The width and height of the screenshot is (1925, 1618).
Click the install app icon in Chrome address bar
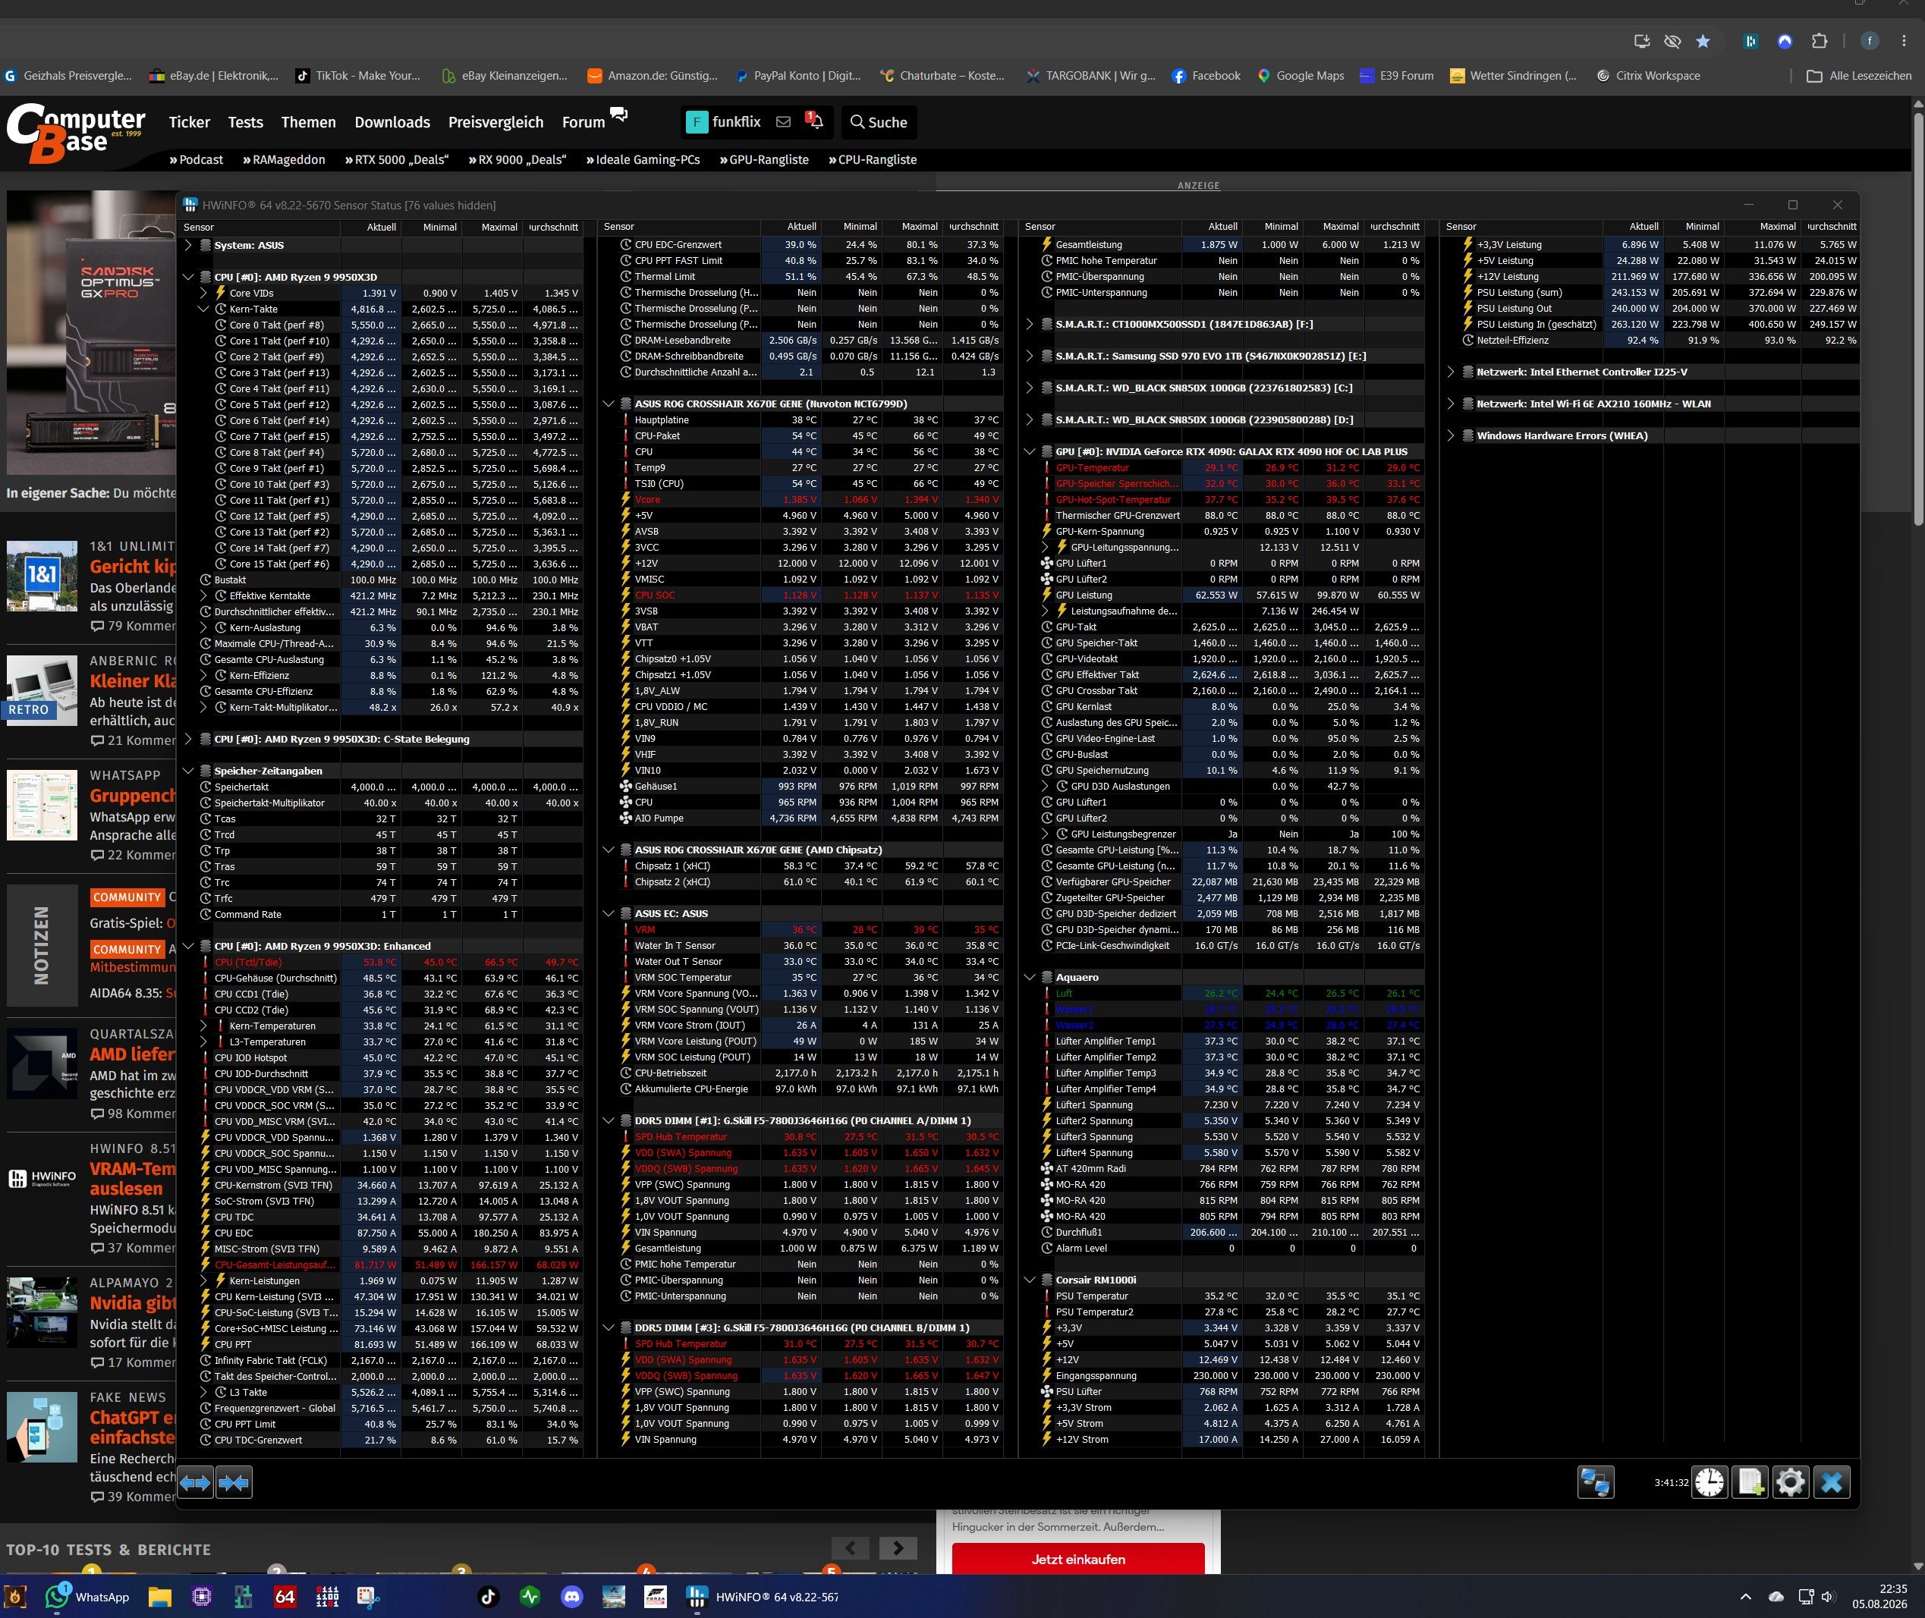[x=1643, y=41]
